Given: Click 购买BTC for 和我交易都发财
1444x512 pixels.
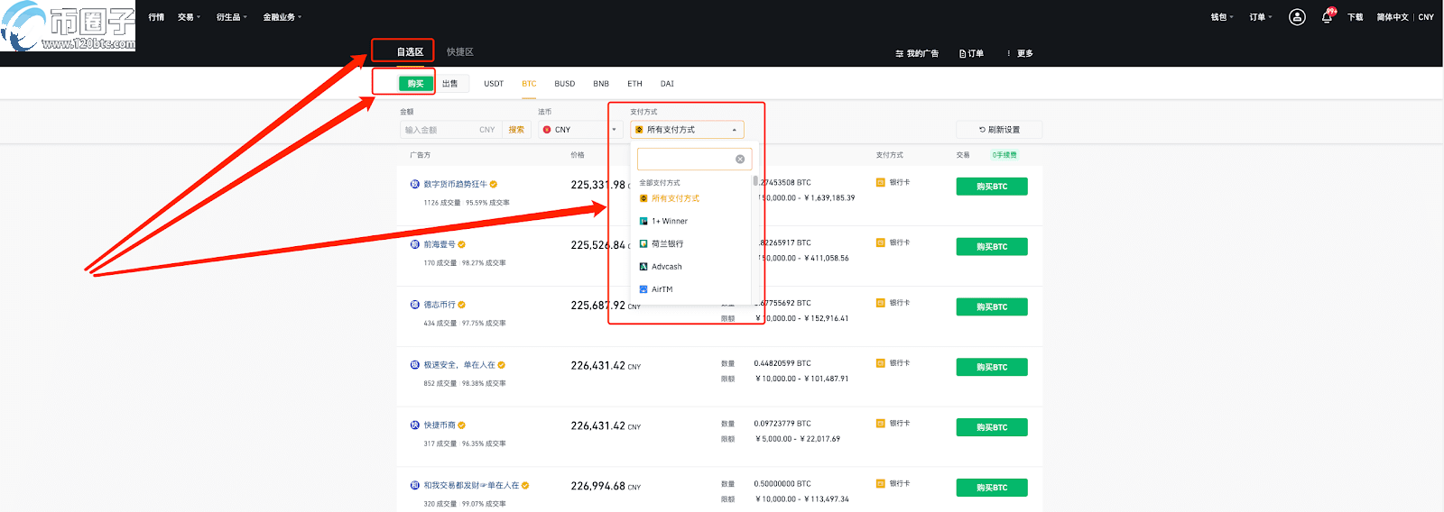Looking at the screenshot, I should pyautogui.click(x=992, y=488).
